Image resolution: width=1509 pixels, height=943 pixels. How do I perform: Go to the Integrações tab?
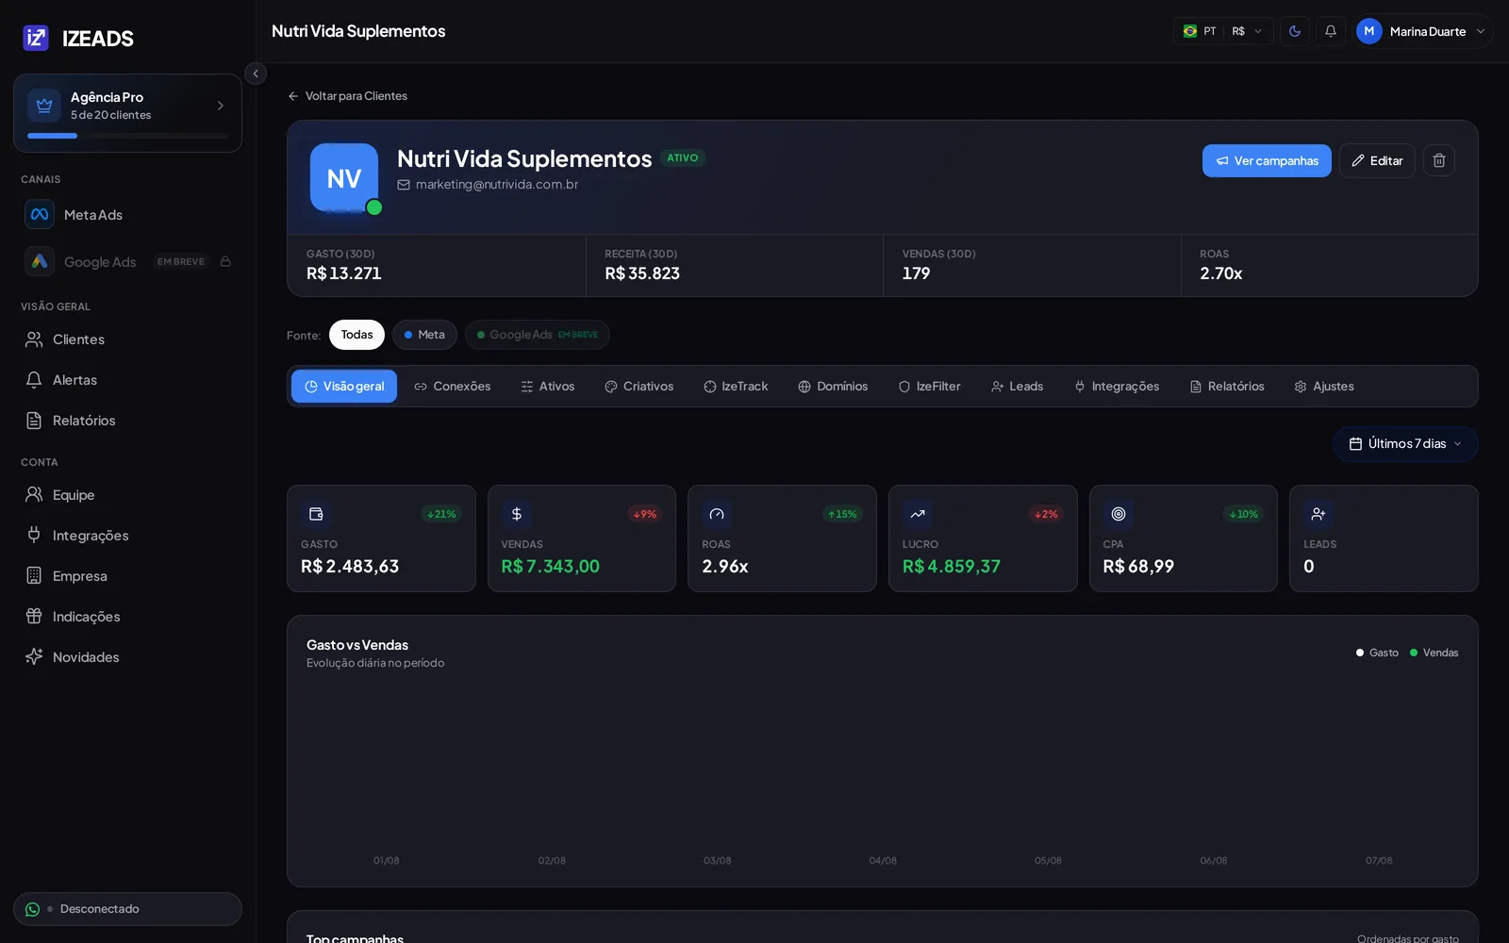pyautogui.click(x=1117, y=387)
